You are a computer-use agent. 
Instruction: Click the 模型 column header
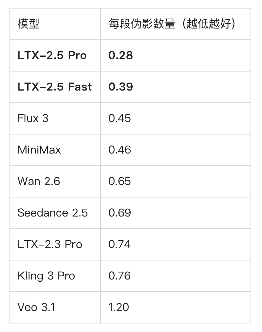(55, 24)
